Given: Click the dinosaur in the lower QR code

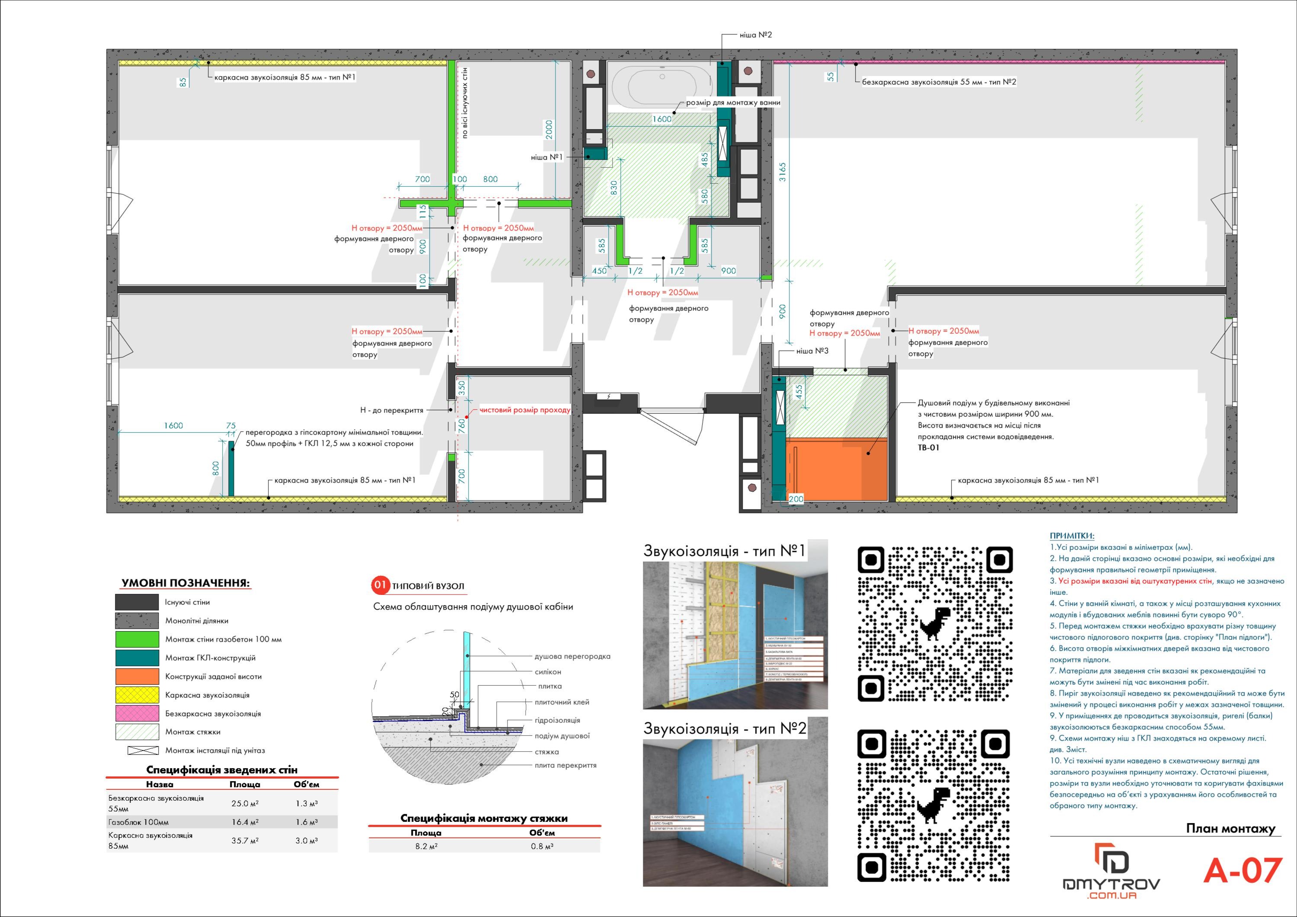Looking at the screenshot, I should [935, 804].
